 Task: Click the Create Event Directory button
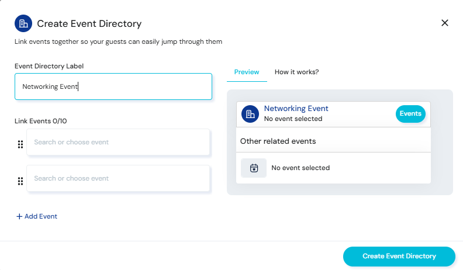click(x=399, y=256)
